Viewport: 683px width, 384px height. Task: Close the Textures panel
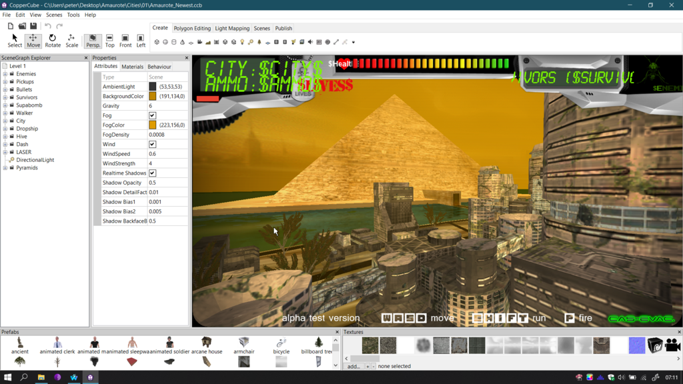679,332
